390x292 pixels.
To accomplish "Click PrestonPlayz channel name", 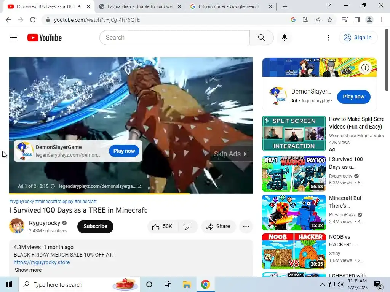I will pos(342,215).
